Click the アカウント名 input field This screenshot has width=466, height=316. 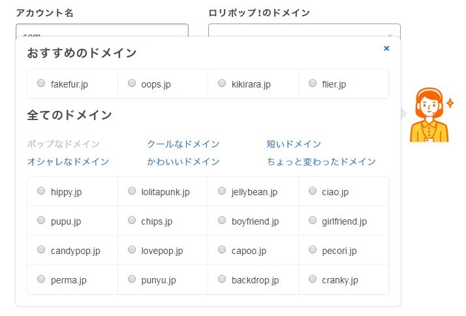coord(102,31)
